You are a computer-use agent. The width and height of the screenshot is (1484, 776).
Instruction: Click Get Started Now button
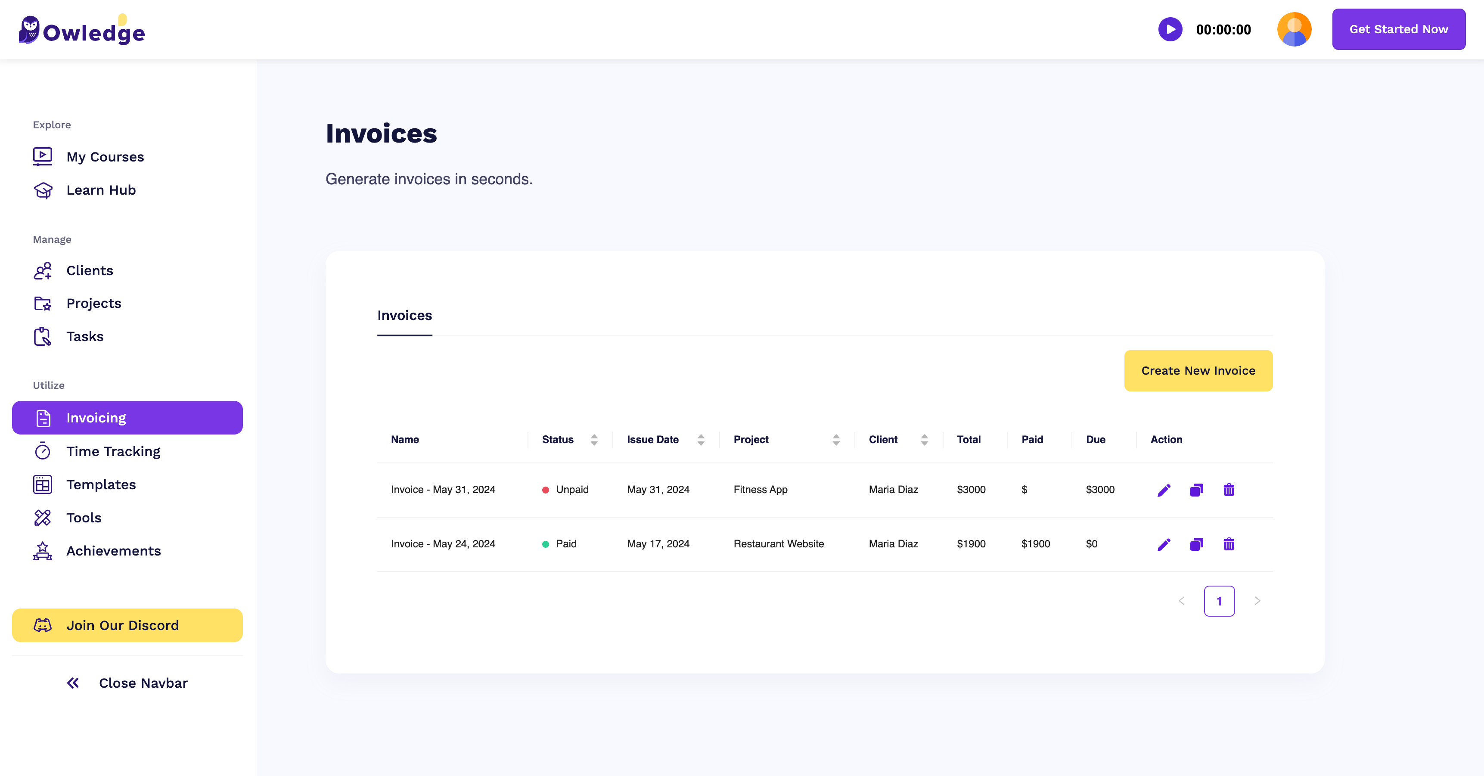(1398, 29)
